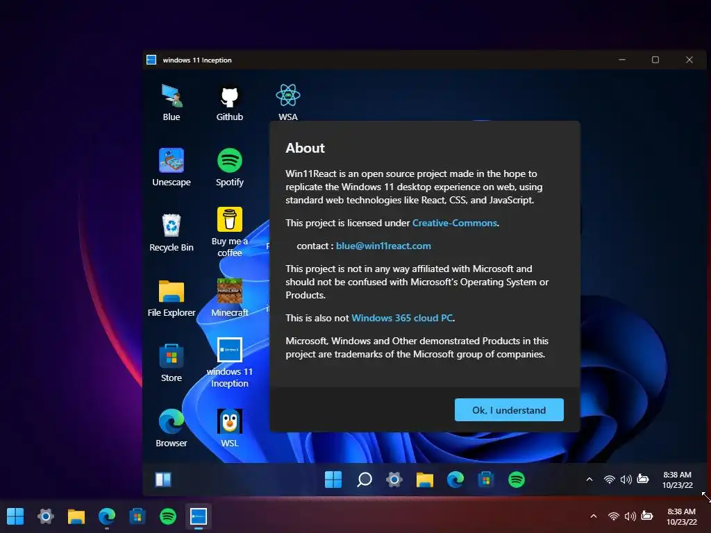The image size is (711, 533).
Task: Click volume icon in inner system tray
Action: point(626,480)
